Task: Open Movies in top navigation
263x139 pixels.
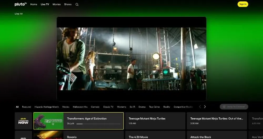Action: pyautogui.click(x=57, y=4)
